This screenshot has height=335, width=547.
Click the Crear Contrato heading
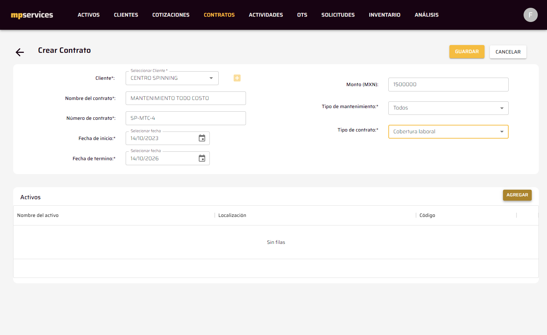[64, 50]
